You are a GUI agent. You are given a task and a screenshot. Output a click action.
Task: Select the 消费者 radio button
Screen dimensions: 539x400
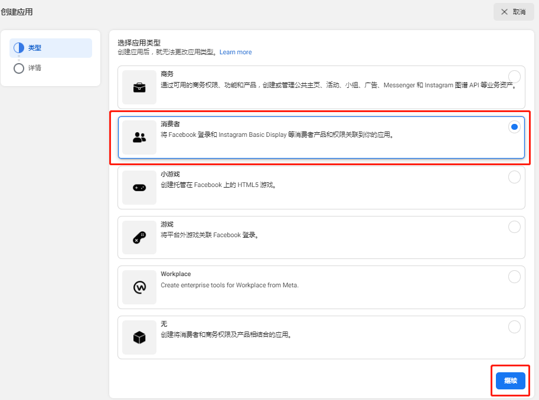pyautogui.click(x=514, y=127)
